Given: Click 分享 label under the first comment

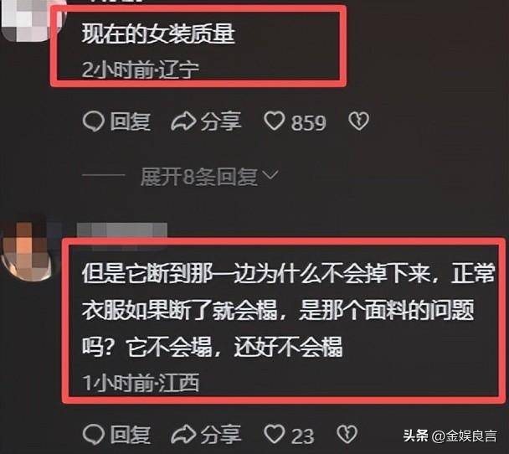Looking at the screenshot, I should (x=221, y=121).
